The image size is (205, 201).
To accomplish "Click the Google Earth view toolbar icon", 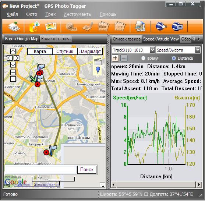I will coord(161,27).
